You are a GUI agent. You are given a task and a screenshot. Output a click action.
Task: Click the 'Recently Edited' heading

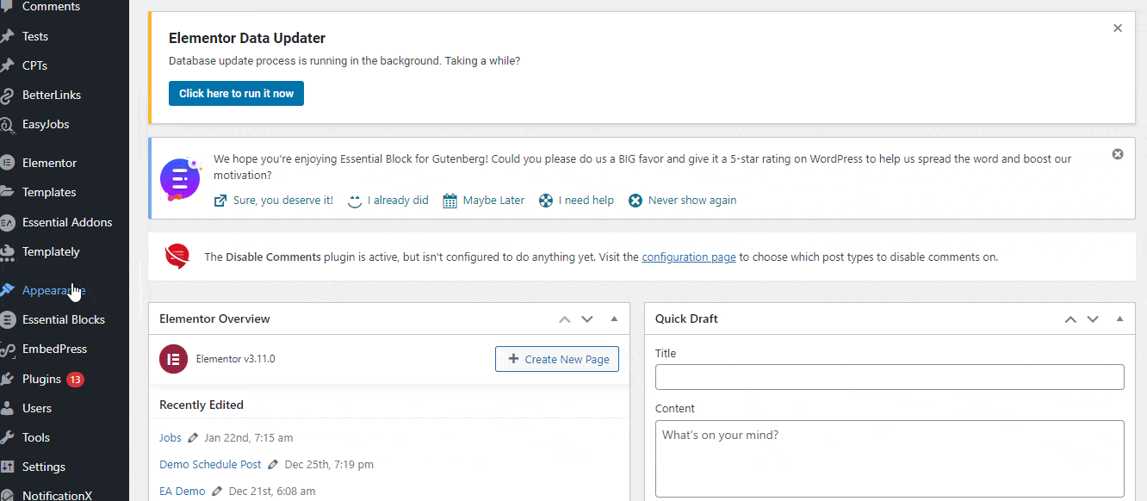click(201, 405)
